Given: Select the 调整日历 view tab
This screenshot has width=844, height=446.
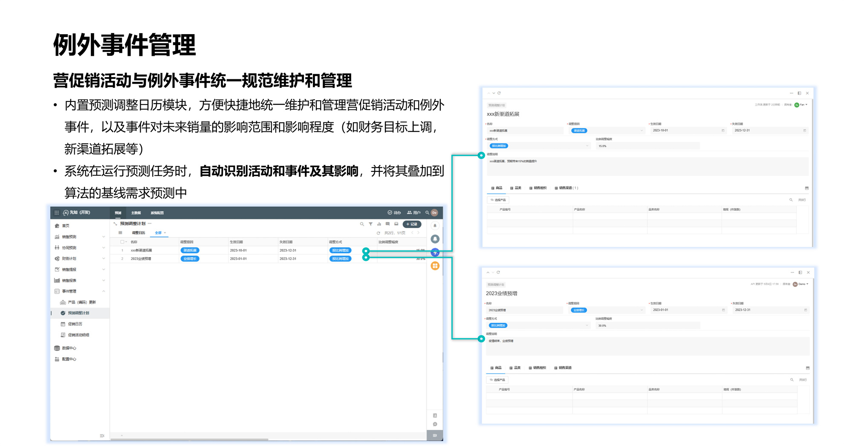Looking at the screenshot, I should point(139,233).
